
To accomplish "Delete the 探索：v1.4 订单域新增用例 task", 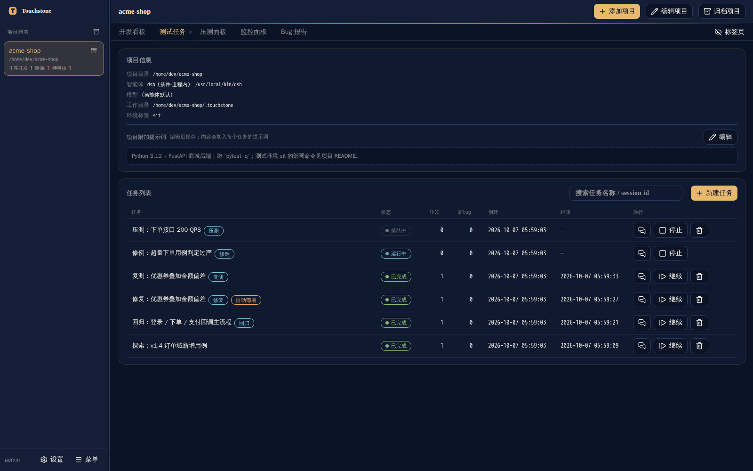I will [x=699, y=346].
